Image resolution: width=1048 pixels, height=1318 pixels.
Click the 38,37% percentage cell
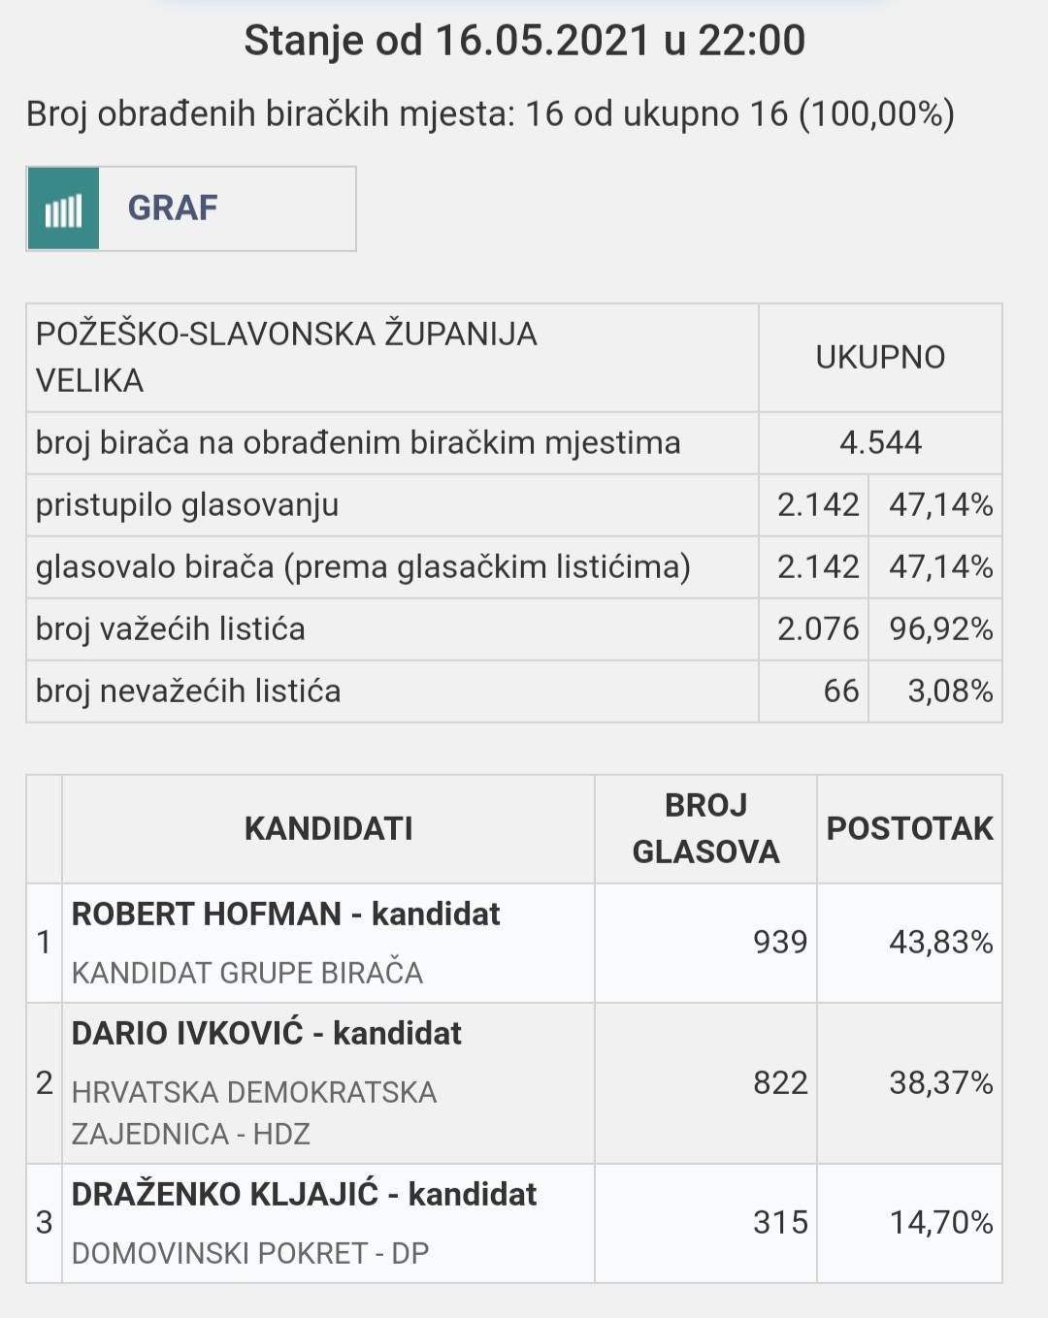[x=940, y=1083]
